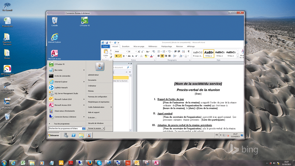Open Firefox from the Windows taskbar
Screen dimensions: 295x166
click(x=89, y=163)
